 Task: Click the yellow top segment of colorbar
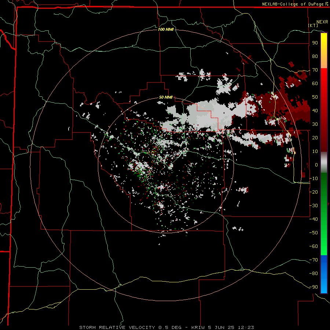[x=324, y=51]
